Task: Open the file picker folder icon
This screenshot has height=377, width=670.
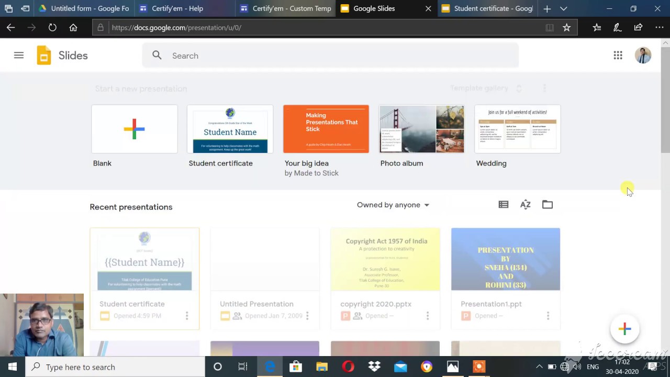Action: pyautogui.click(x=547, y=205)
